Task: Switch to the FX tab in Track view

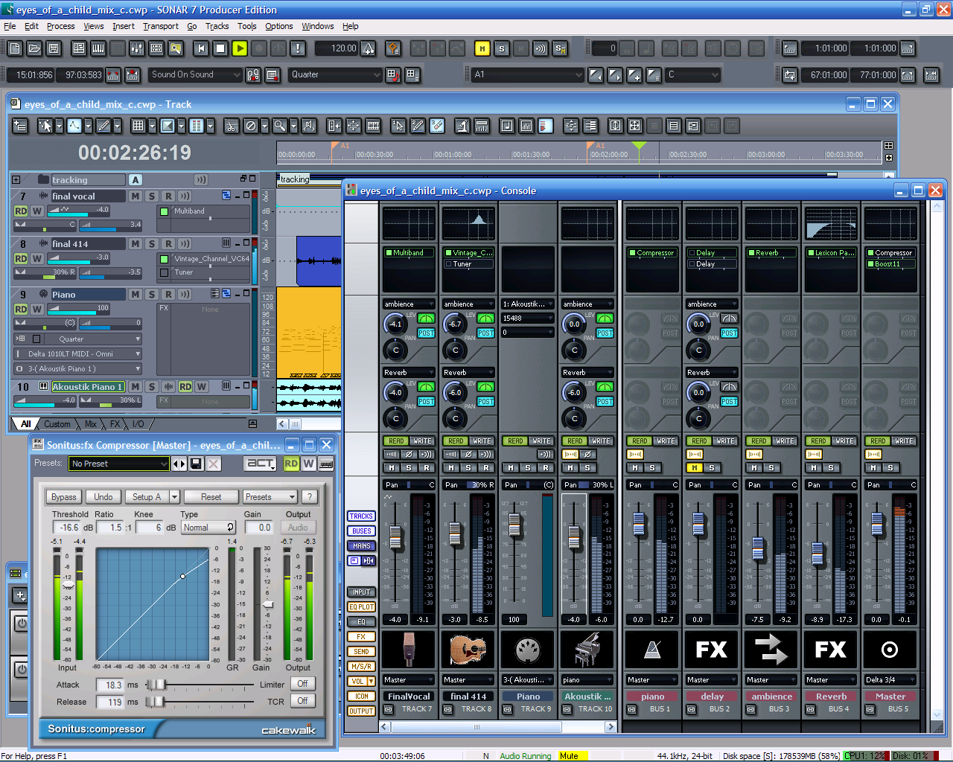Action: point(115,424)
